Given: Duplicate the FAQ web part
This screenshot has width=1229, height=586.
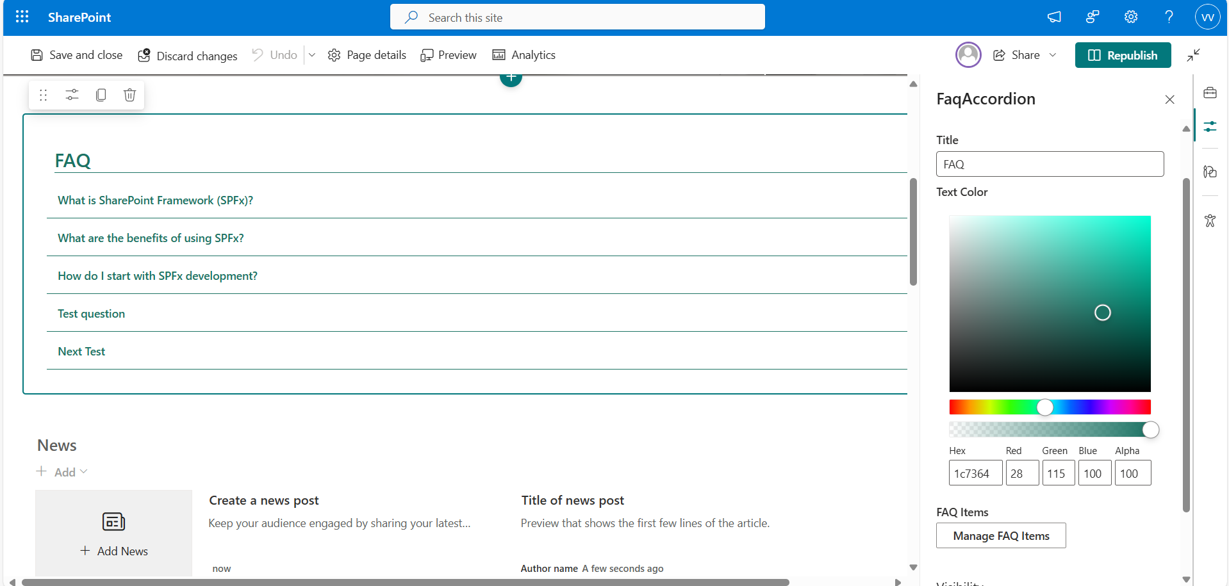Looking at the screenshot, I should coord(101,95).
